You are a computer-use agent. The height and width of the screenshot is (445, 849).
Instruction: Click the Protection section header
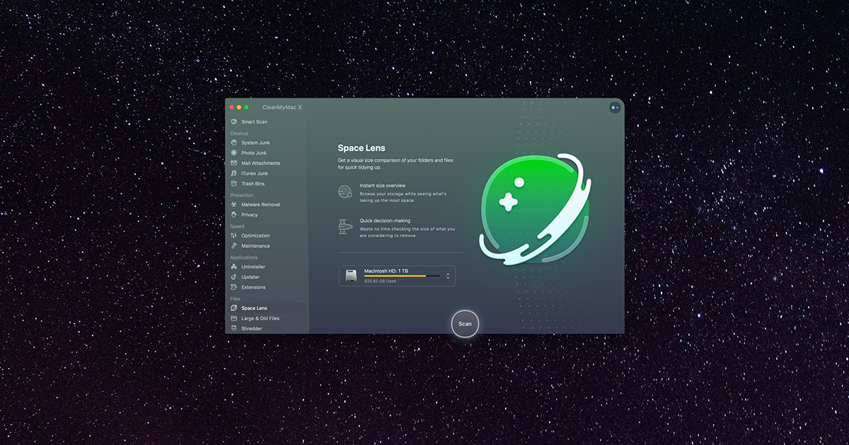pyautogui.click(x=241, y=195)
